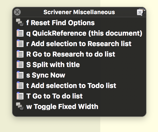158x132 pixels.
Task: Click the icon beside Add selection to Todo list
Action: point(20,85)
